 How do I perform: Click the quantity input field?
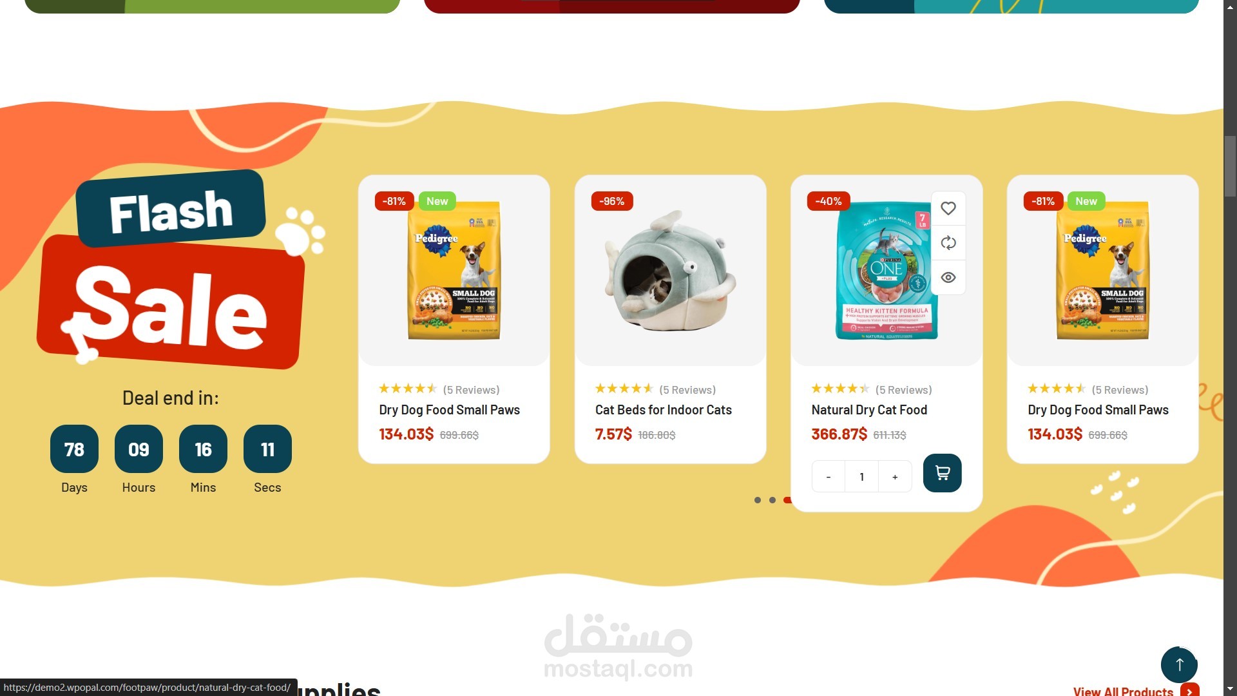[x=861, y=477]
